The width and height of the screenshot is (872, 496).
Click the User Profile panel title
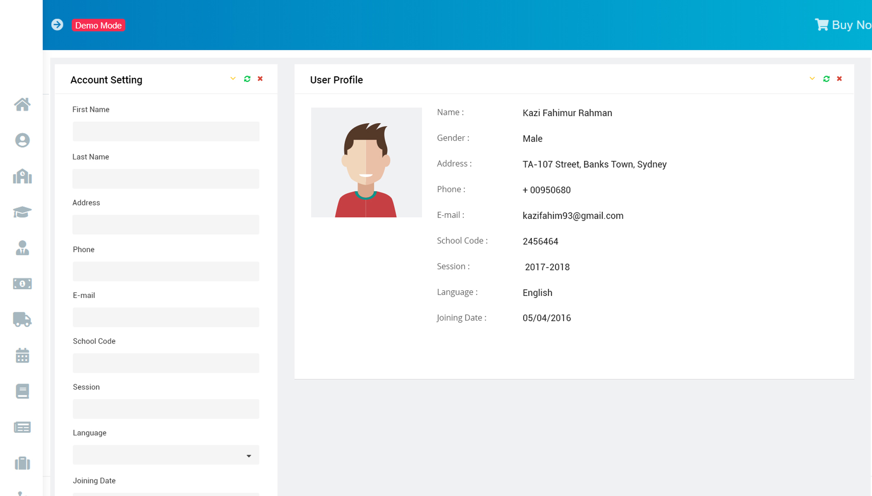click(336, 80)
